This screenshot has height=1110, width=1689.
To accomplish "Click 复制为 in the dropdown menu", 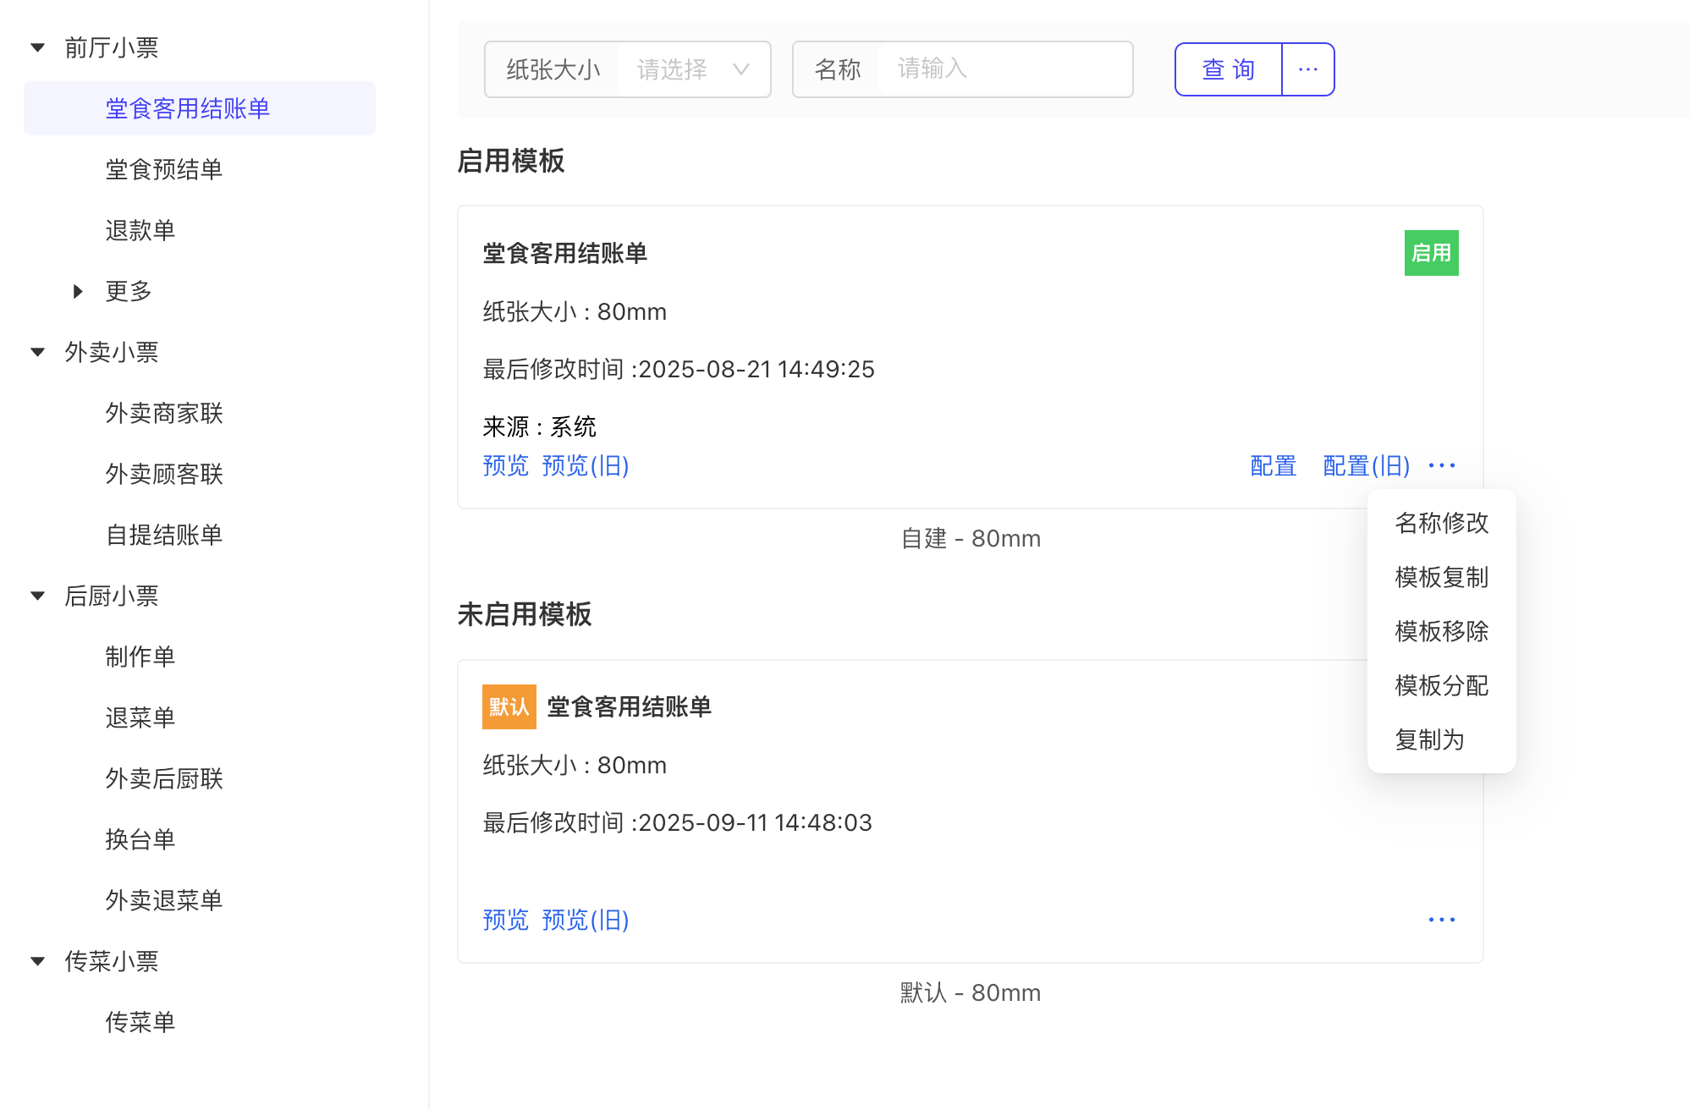I will [x=1429, y=739].
